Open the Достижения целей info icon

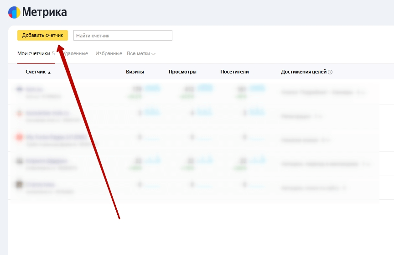[x=330, y=72]
